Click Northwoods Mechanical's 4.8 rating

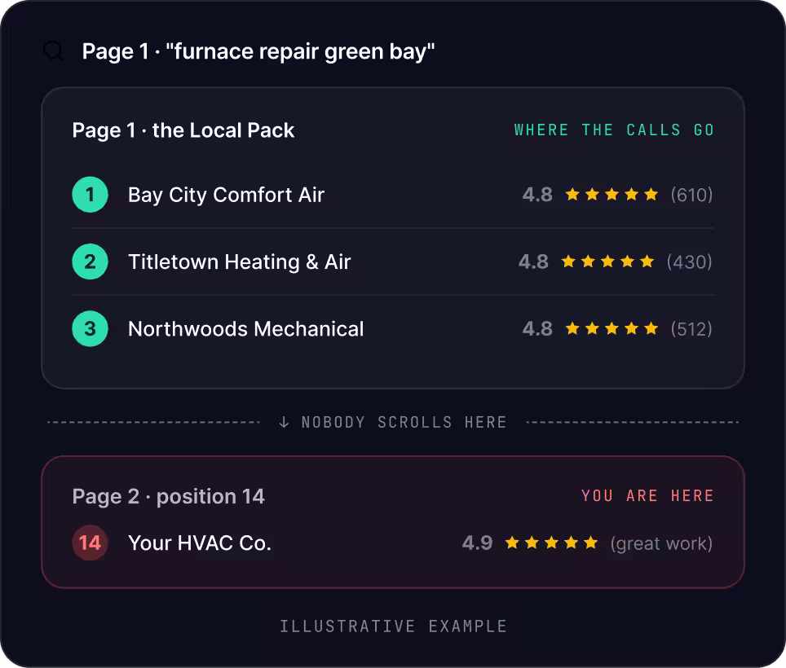click(537, 329)
